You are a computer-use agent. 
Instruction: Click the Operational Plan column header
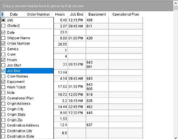(x=126, y=14)
